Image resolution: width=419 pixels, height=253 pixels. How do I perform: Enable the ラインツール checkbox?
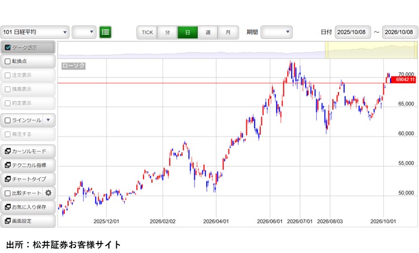coord(8,120)
